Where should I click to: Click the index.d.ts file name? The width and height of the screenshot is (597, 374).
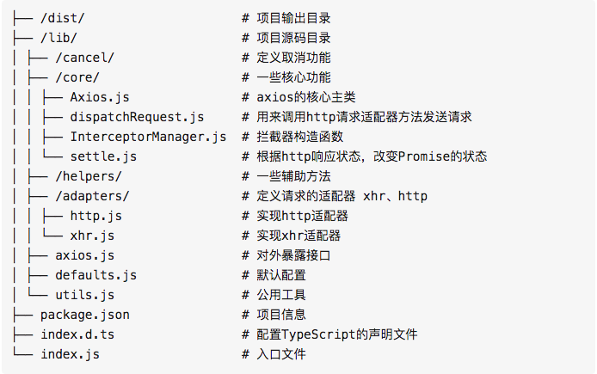(x=77, y=334)
